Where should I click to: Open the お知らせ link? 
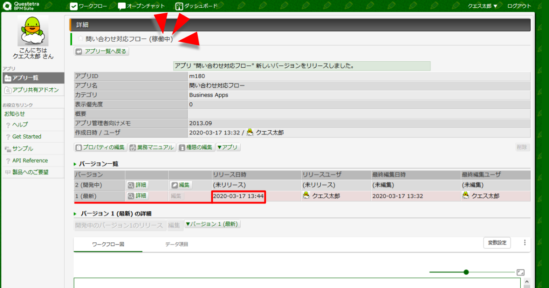15,114
